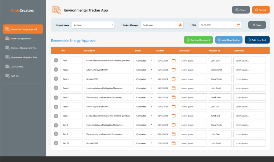The image size is (274, 162).
Task: Select Operational Mitigation Plan in the sidebar
Action: point(24,57)
